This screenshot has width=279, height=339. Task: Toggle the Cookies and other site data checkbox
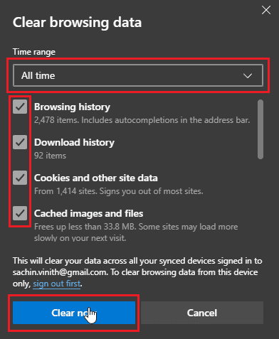[x=20, y=178]
